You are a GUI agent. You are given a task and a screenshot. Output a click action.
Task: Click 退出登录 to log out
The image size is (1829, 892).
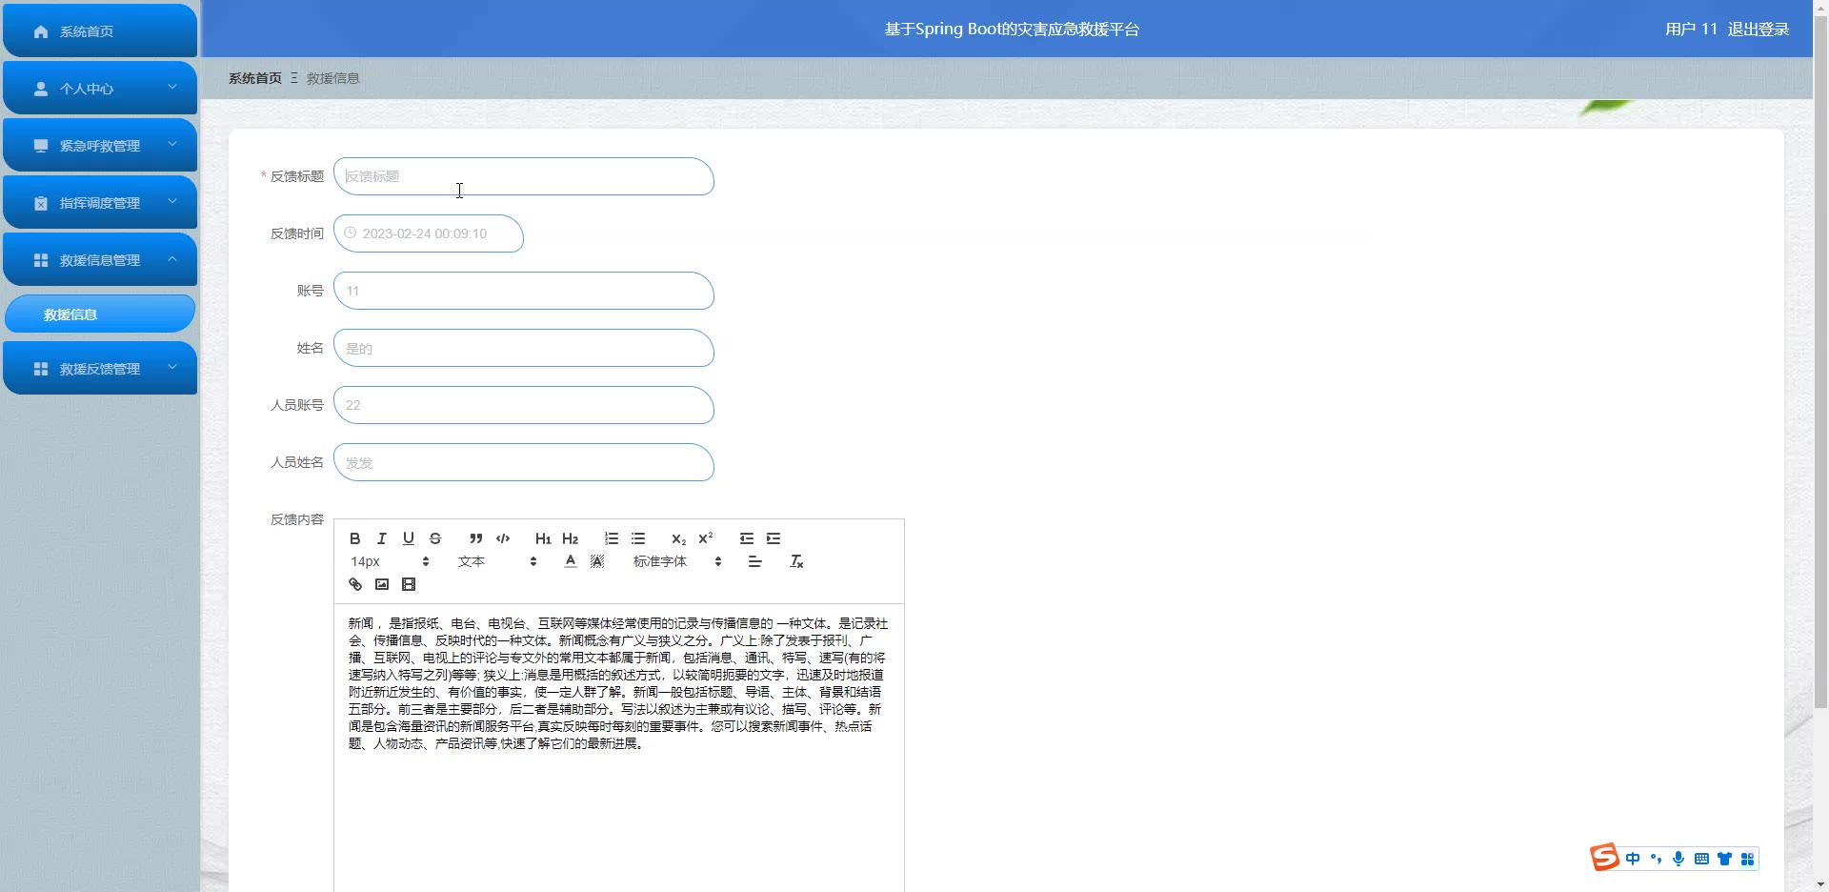pos(1759,29)
